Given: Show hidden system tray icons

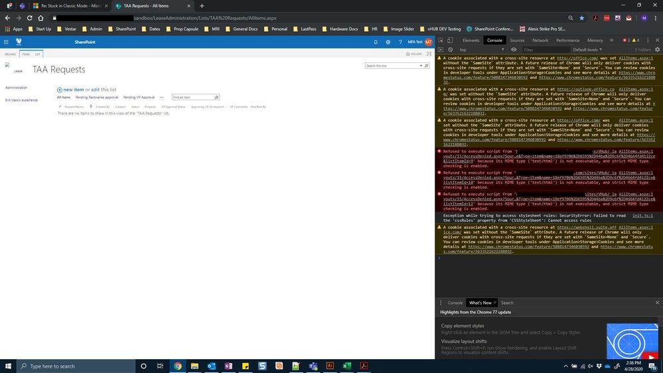Looking at the screenshot, I should (565, 366).
